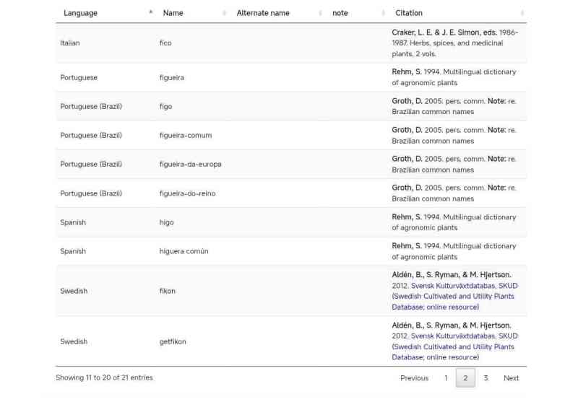Click the Language column header label
Screen dimensions: 578x407
pyautogui.click(x=80, y=13)
